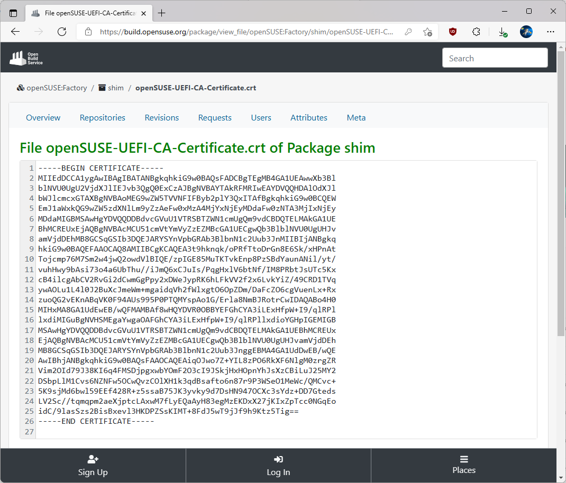
Task: Click the site lock icon in address bar
Action: coord(88,32)
